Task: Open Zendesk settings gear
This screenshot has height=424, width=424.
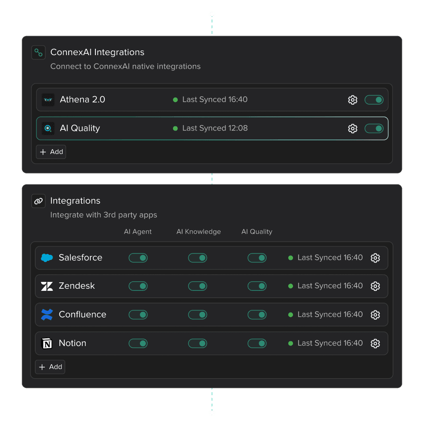Action: coord(375,286)
